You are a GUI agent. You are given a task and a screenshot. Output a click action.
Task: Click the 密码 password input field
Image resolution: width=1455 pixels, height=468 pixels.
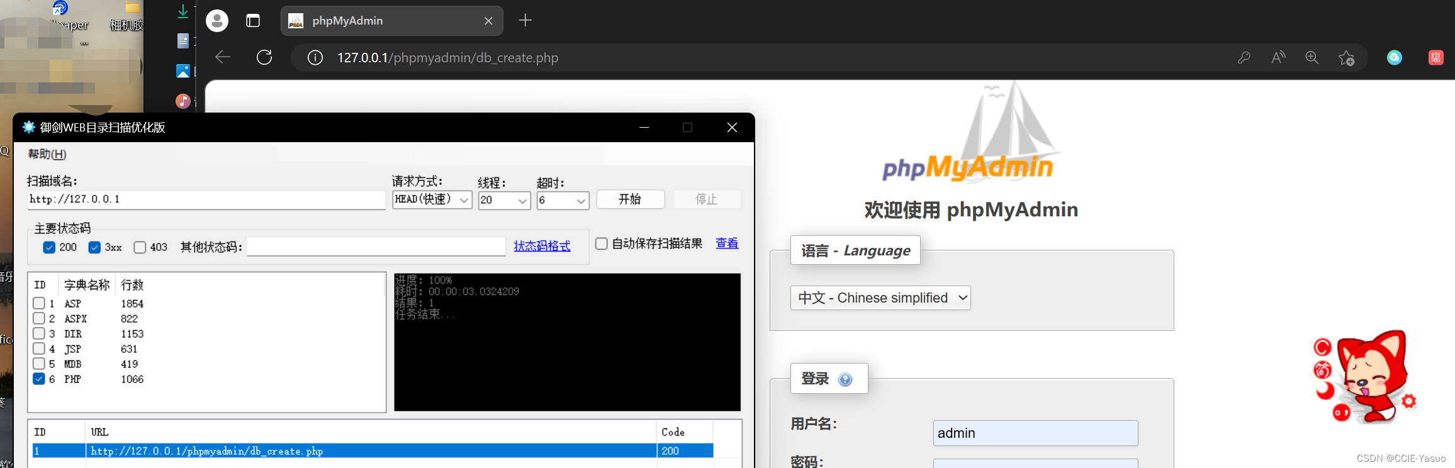click(1035, 464)
